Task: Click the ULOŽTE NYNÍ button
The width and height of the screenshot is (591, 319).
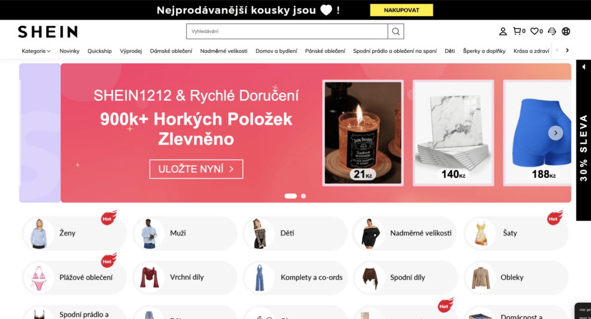Action: point(196,169)
